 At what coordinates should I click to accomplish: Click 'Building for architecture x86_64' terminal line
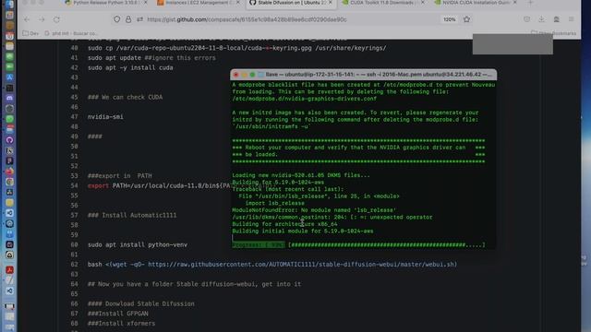[284, 224]
